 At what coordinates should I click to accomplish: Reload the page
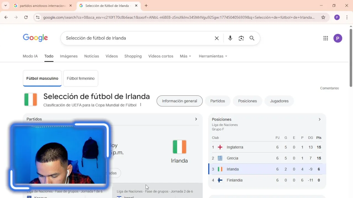(x=26, y=17)
